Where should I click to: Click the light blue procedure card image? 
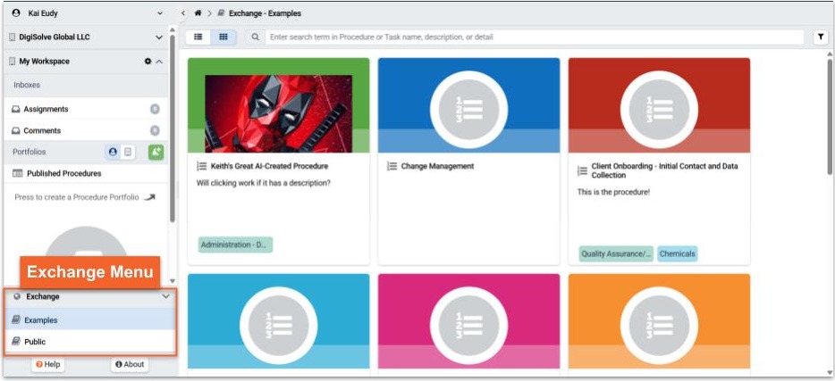coord(279,321)
